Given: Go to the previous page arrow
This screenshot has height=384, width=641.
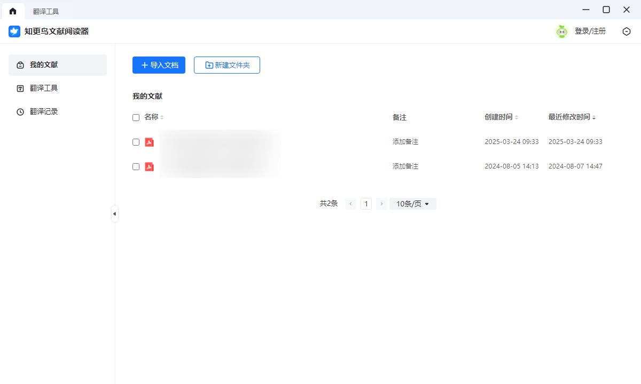Looking at the screenshot, I should pos(350,204).
